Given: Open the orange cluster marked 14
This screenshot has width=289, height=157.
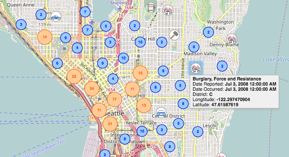Looking at the screenshot, I should 45,37.
